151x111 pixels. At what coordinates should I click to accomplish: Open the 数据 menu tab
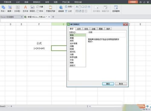[26, 2]
